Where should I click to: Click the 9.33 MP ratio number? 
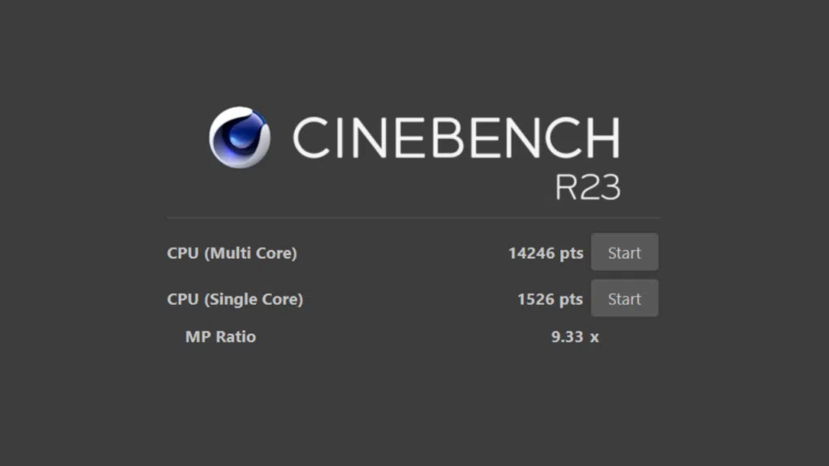click(567, 337)
